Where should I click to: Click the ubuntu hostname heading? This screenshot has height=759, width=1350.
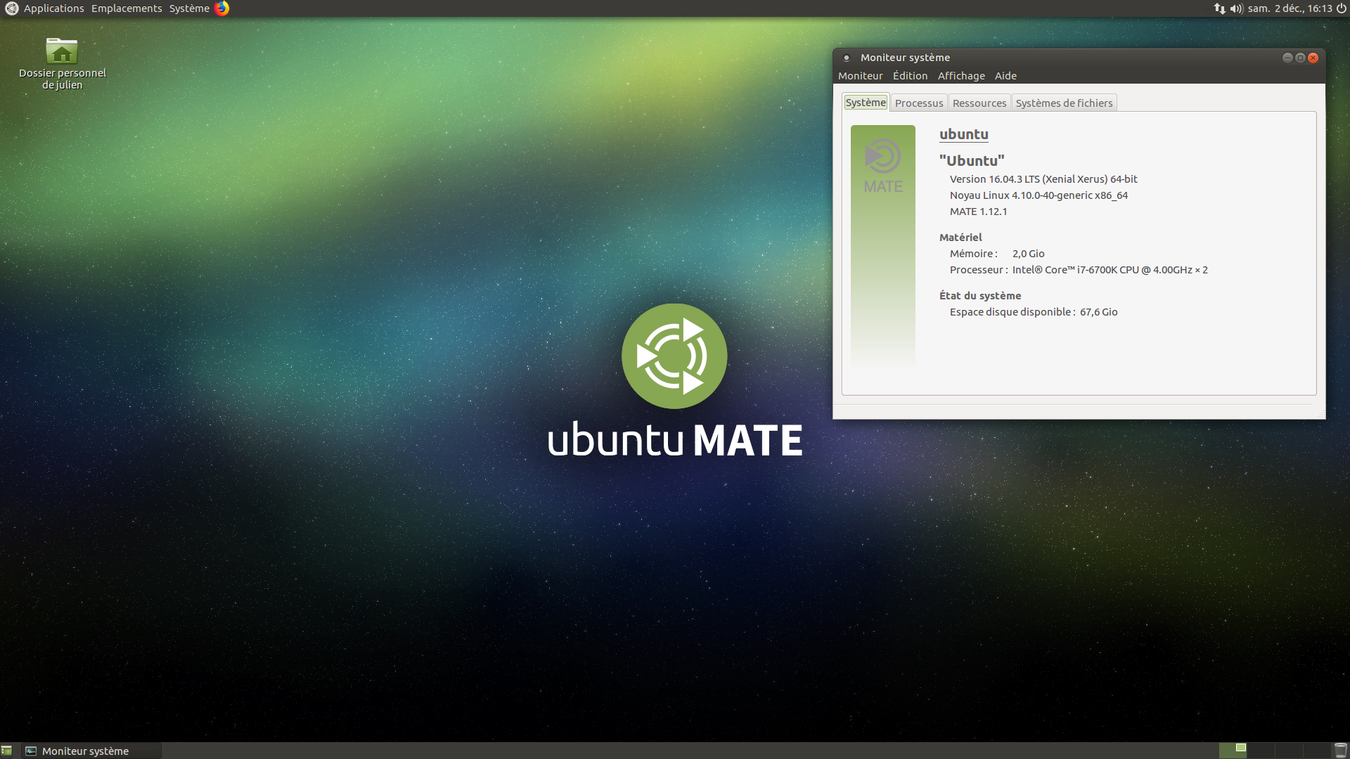coord(963,134)
